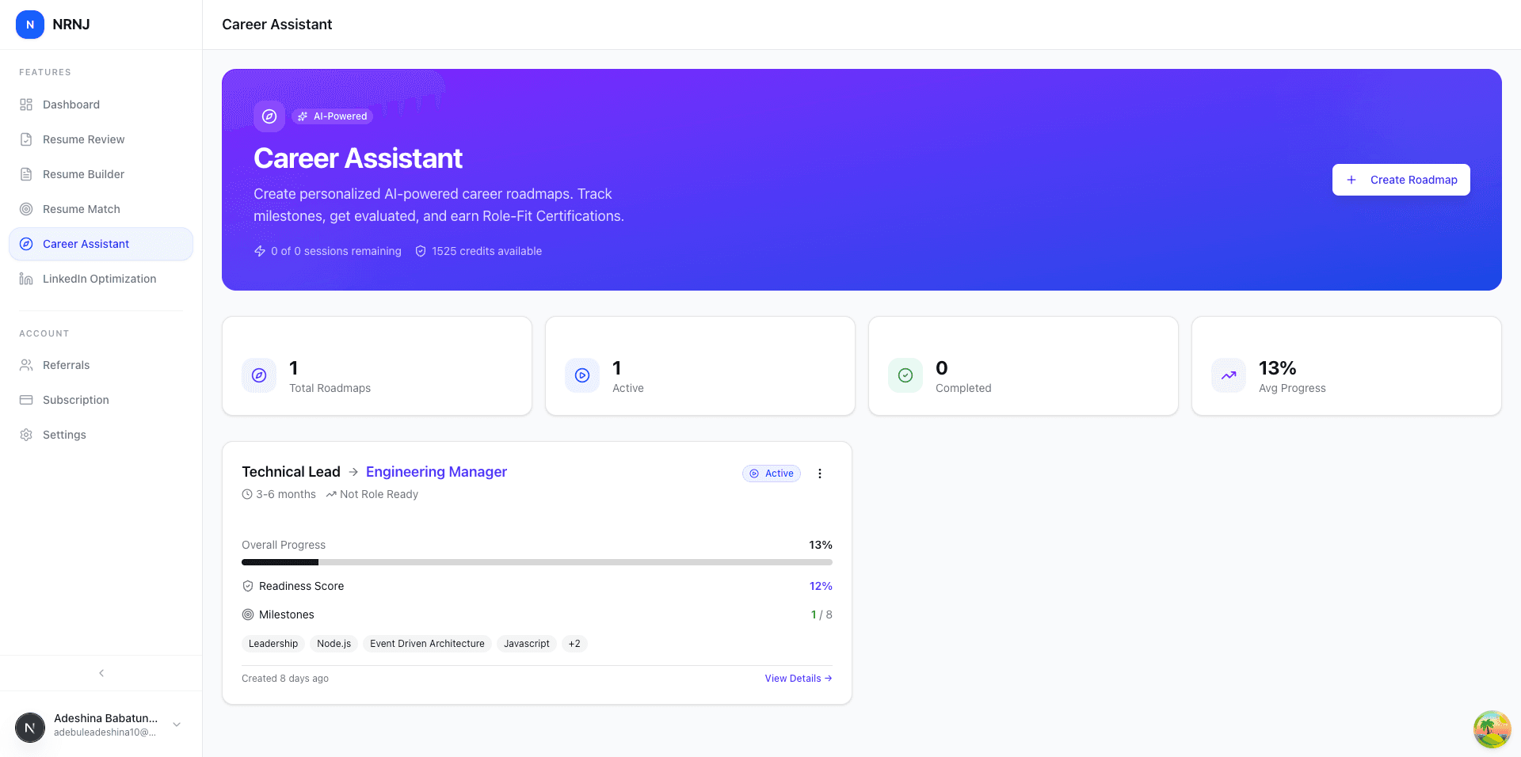Click the Completed checkmark icon
This screenshot has height=757, width=1521.
tap(905, 375)
